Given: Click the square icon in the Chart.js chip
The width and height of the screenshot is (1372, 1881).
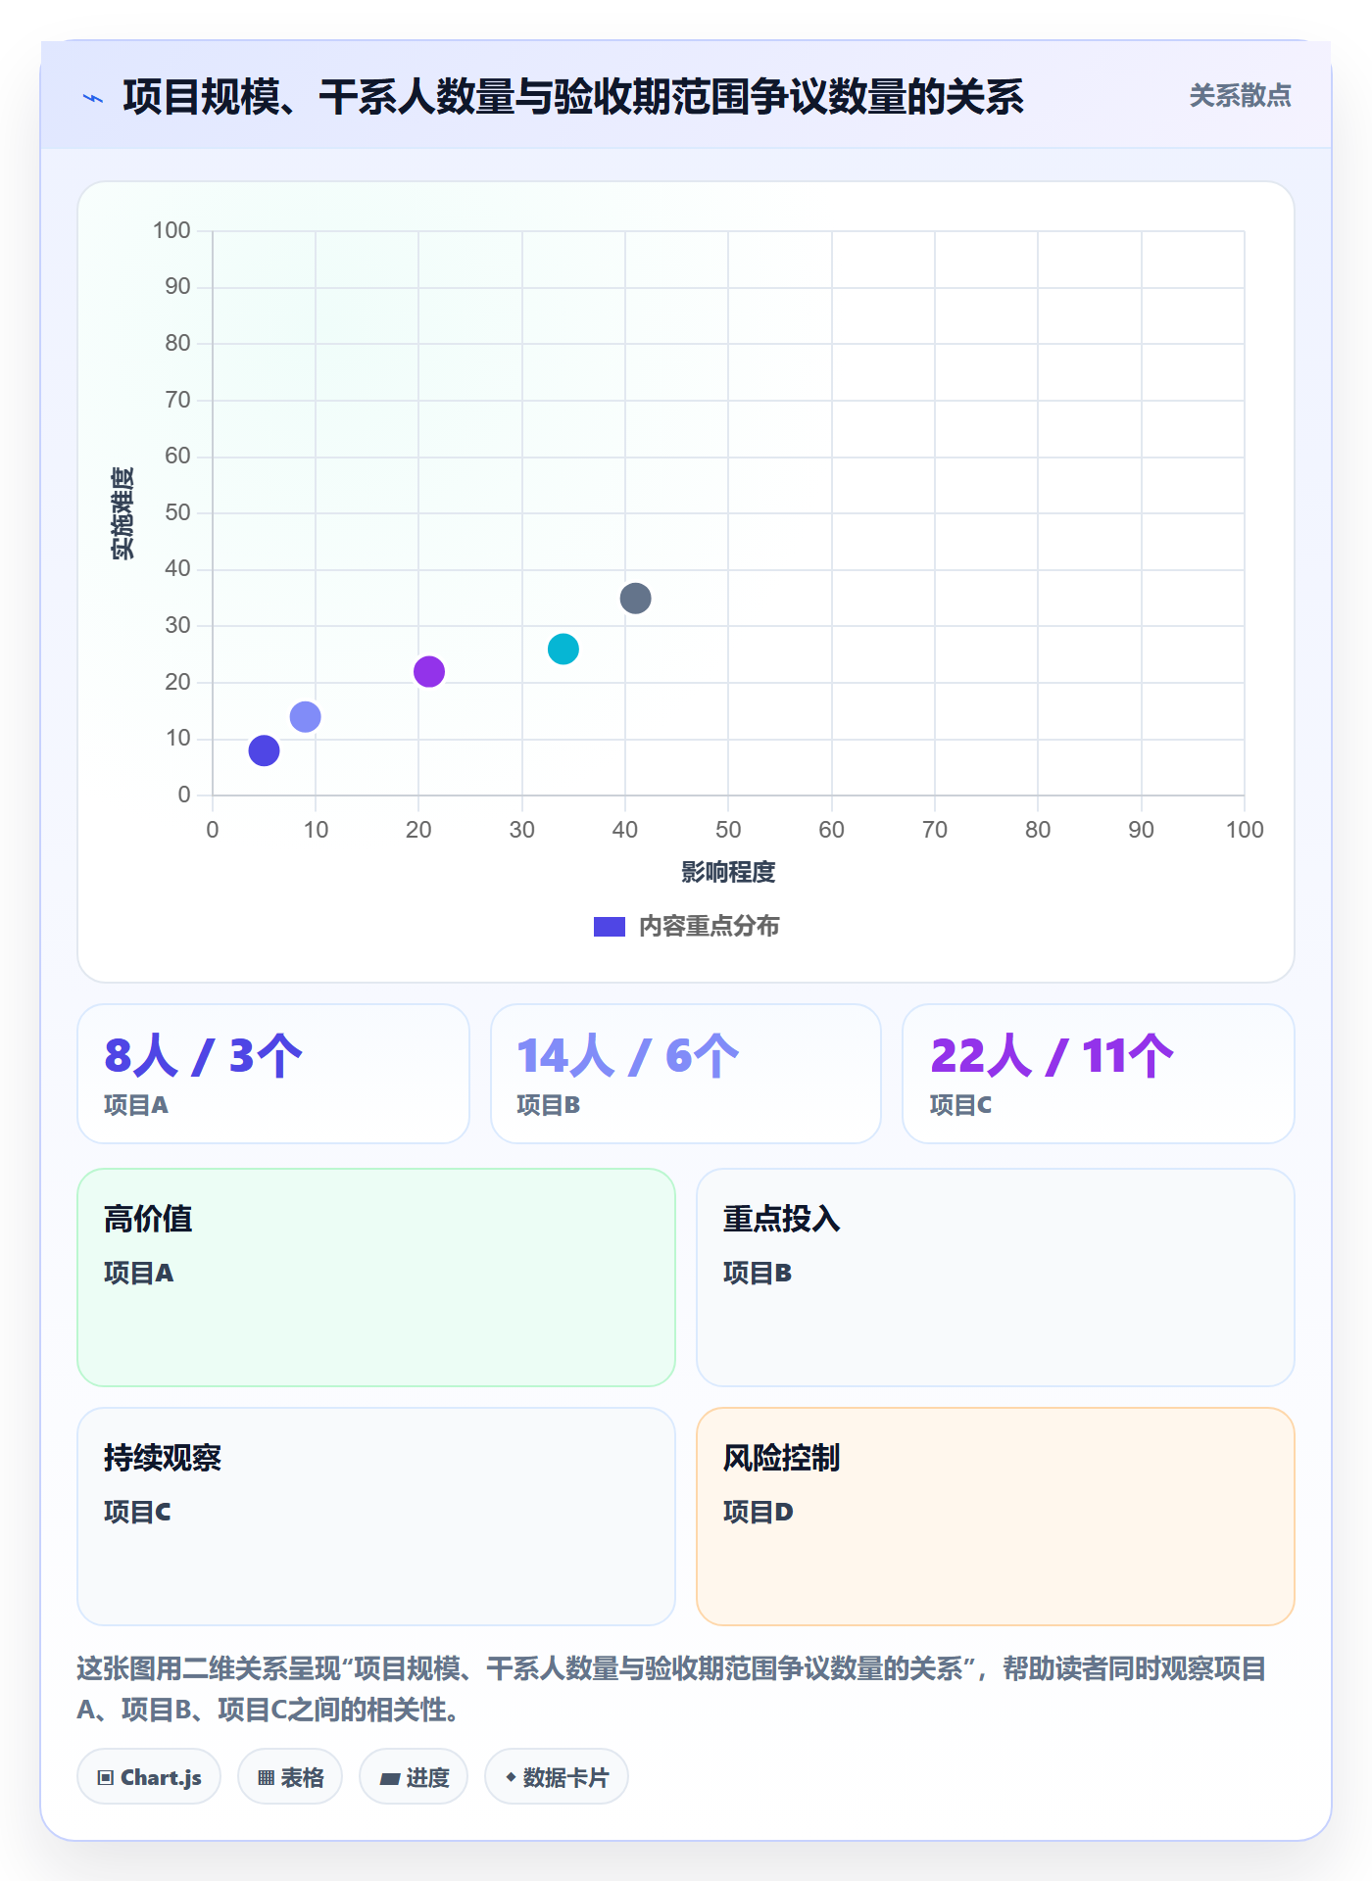Looking at the screenshot, I should (x=106, y=1778).
